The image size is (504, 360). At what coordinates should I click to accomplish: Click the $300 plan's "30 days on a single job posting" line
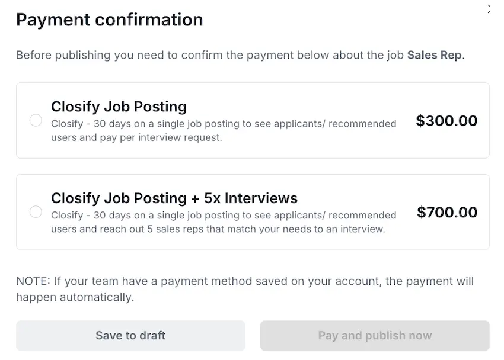coord(224,124)
